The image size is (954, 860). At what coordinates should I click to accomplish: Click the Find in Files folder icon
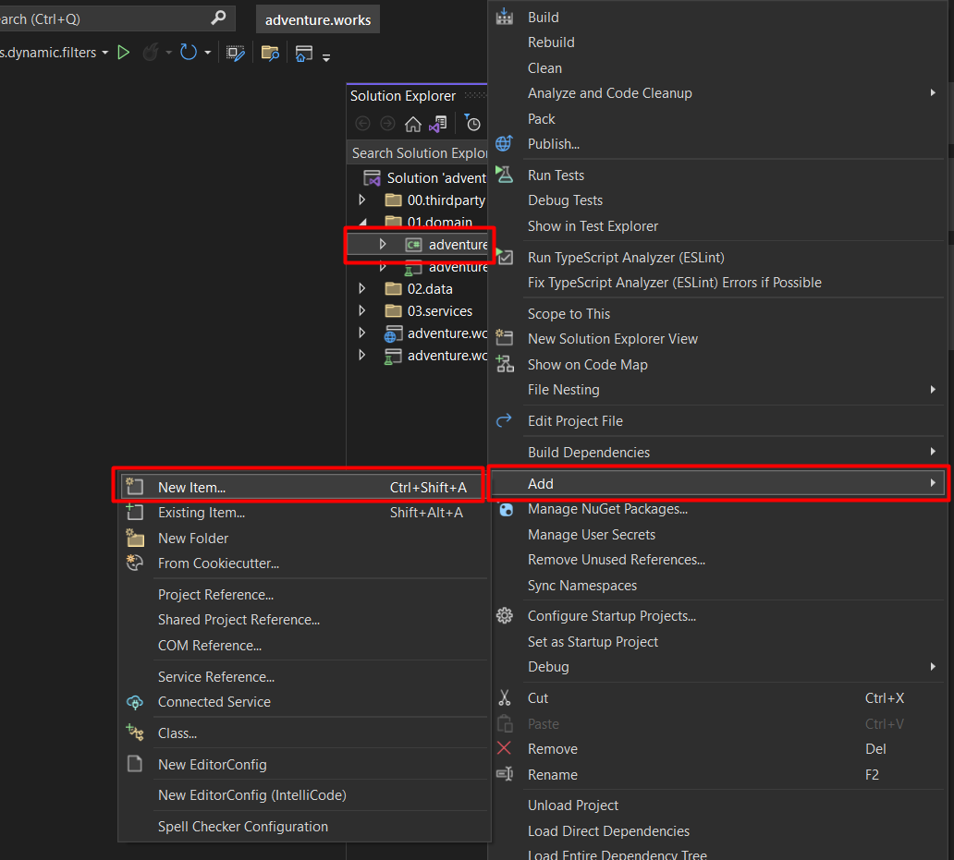[270, 53]
